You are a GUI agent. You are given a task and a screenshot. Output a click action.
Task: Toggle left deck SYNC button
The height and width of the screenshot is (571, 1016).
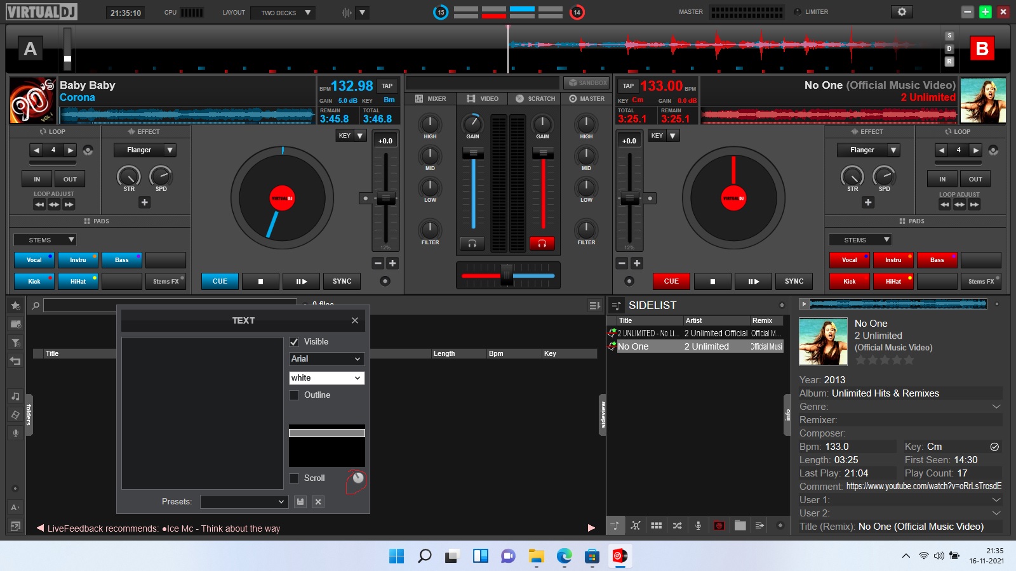342,281
